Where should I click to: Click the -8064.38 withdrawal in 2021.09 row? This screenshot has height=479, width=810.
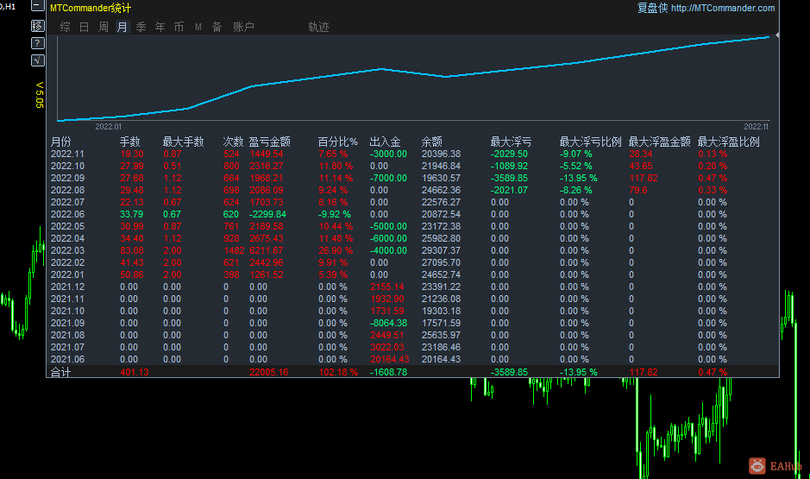(x=388, y=323)
